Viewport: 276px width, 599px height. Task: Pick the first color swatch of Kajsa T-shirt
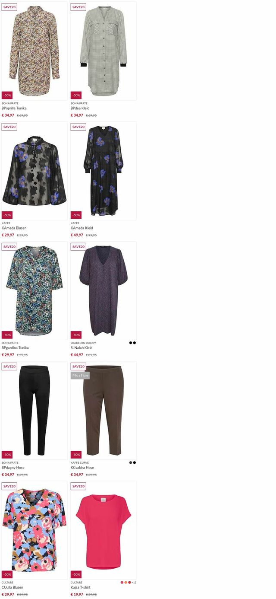(122, 582)
